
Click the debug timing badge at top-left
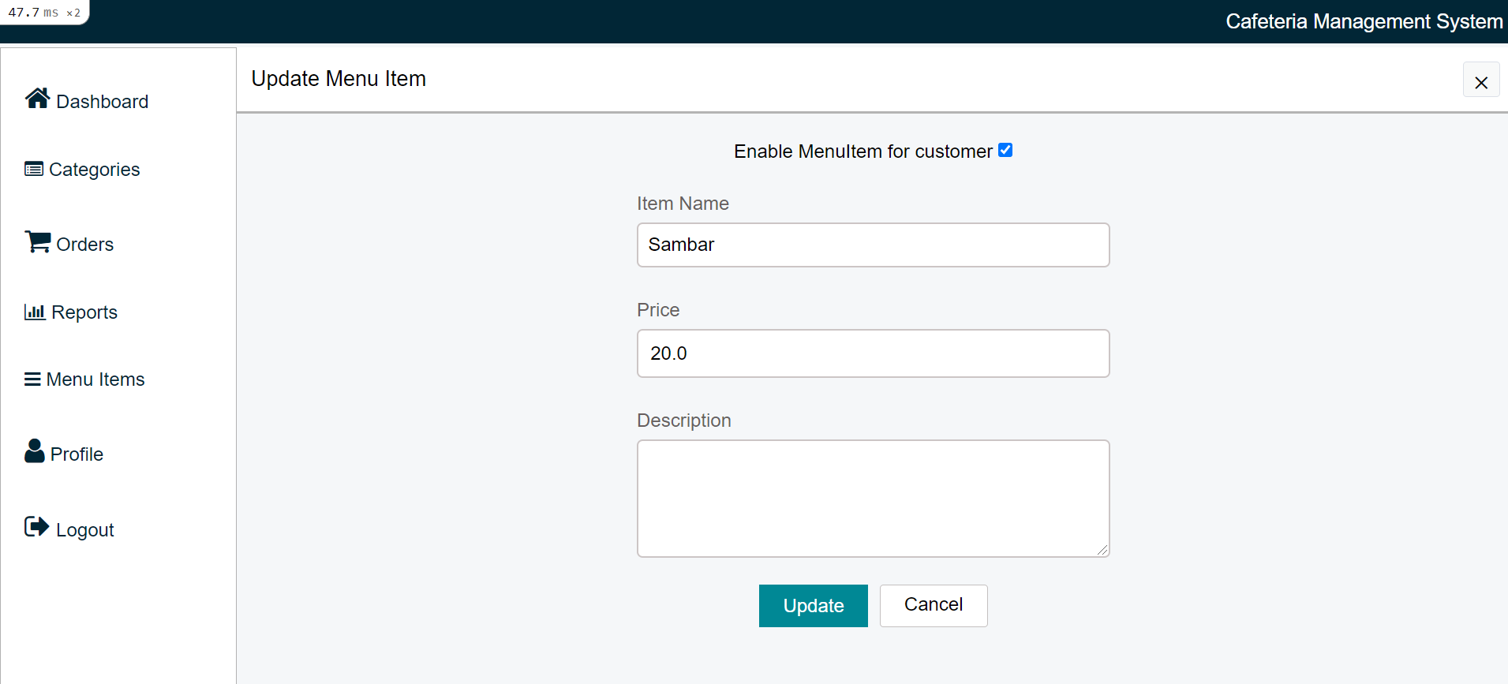[44, 13]
